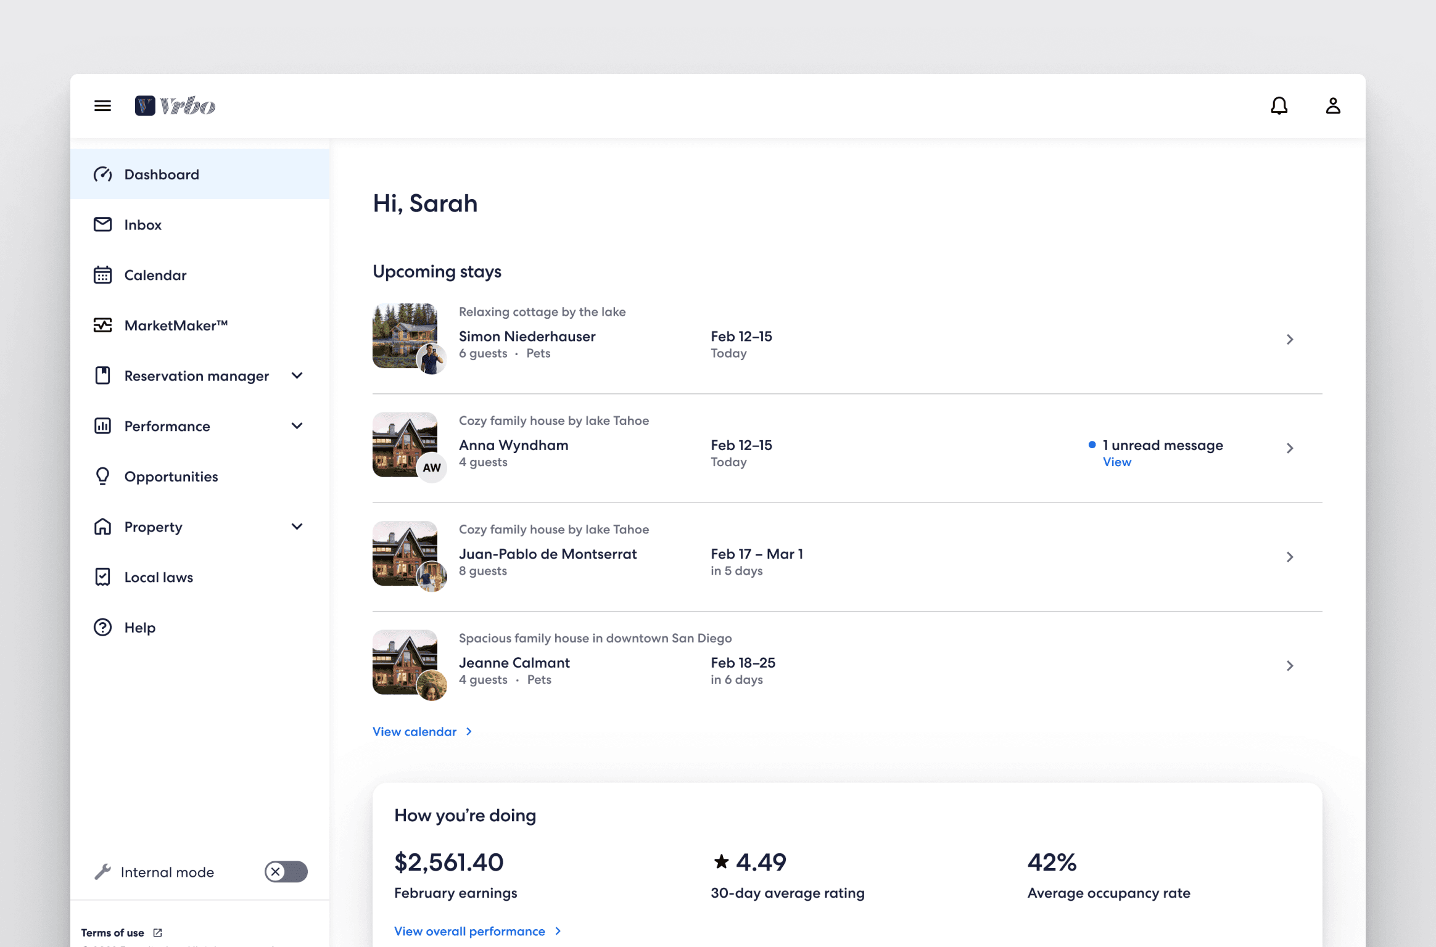Select Dashboard in the sidebar
This screenshot has height=947, width=1436.
click(162, 174)
